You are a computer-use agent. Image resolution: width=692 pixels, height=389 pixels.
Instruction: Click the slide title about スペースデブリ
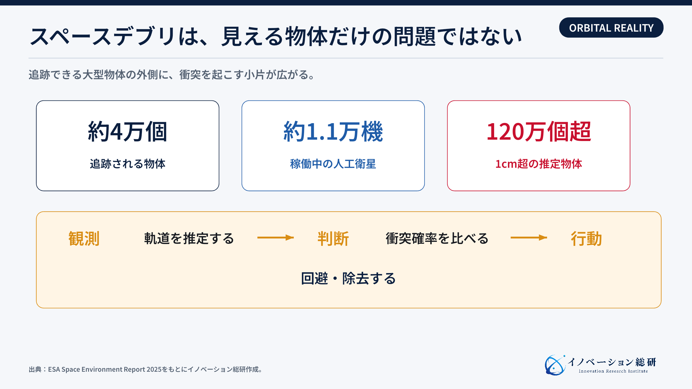click(x=276, y=36)
